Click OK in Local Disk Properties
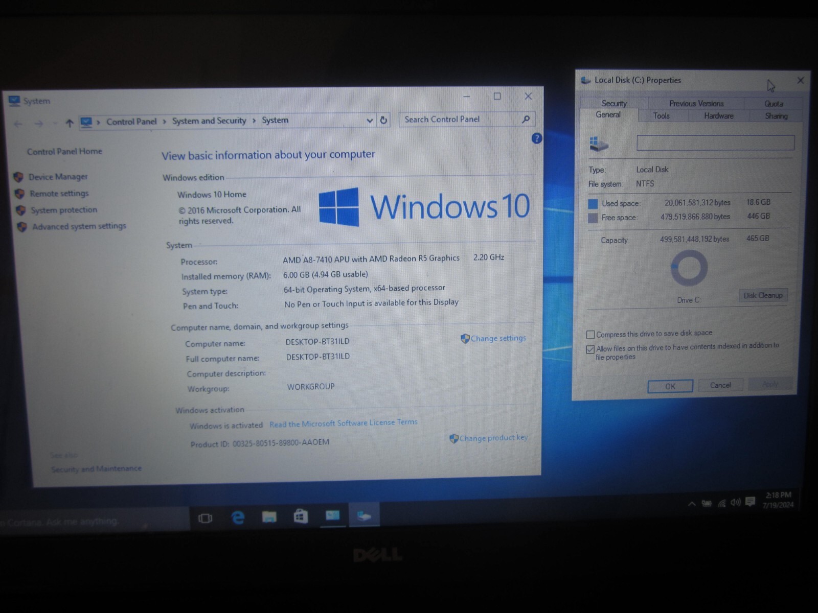 [x=670, y=386]
